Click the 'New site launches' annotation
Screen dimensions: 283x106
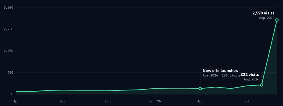(220, 70)
